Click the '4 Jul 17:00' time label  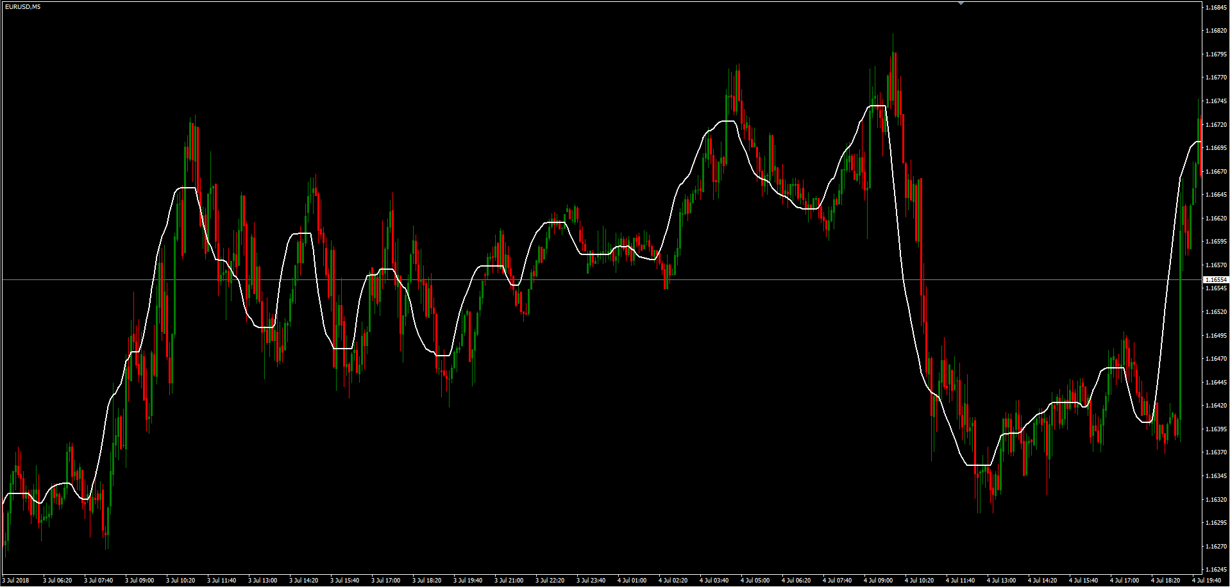(x=1124, y=581)
